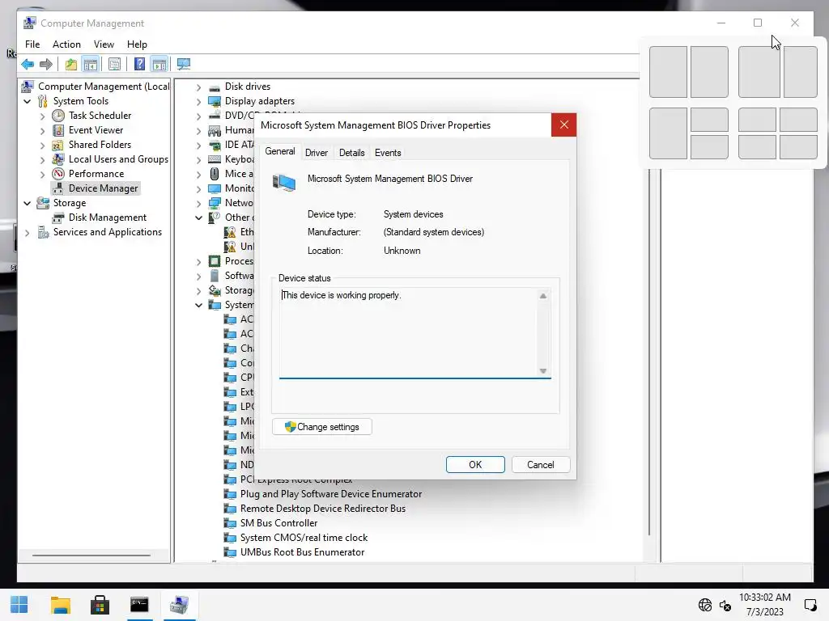Click the Device Manager icon in the tree
The width and height of the screenshot is (829, 621).
click(58, 188)
